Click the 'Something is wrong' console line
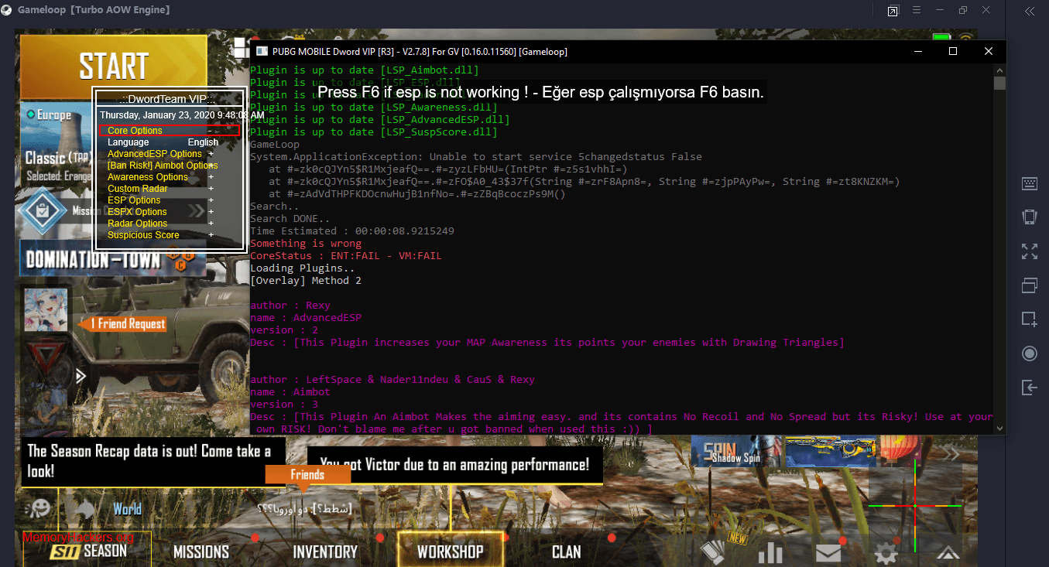This screenshot has width=1049, height=567. (x=306, y=243)
